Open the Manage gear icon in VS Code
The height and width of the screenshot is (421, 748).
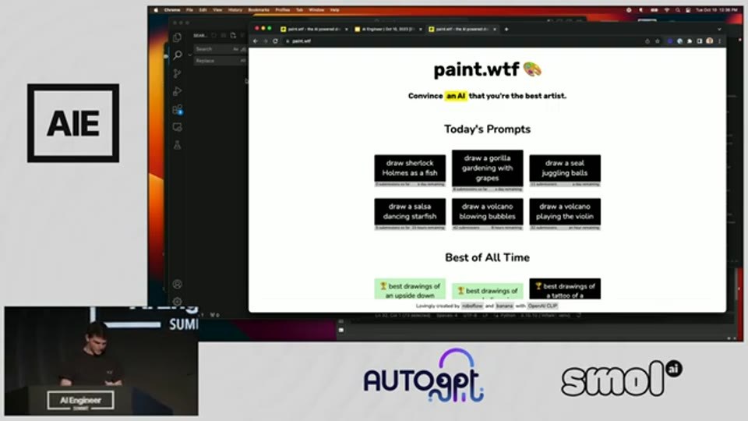click(177, 302)
